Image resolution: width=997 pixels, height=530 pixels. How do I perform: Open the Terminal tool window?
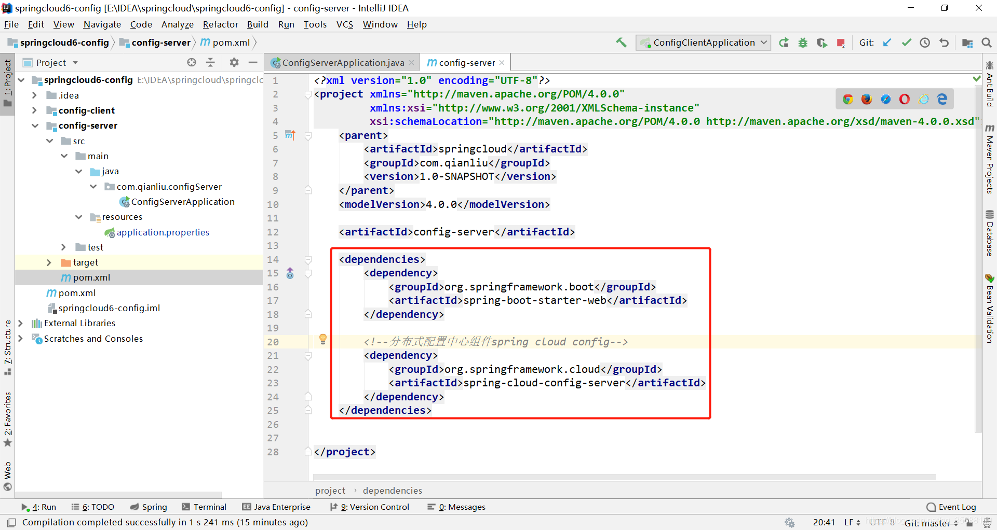coord(204,507)
